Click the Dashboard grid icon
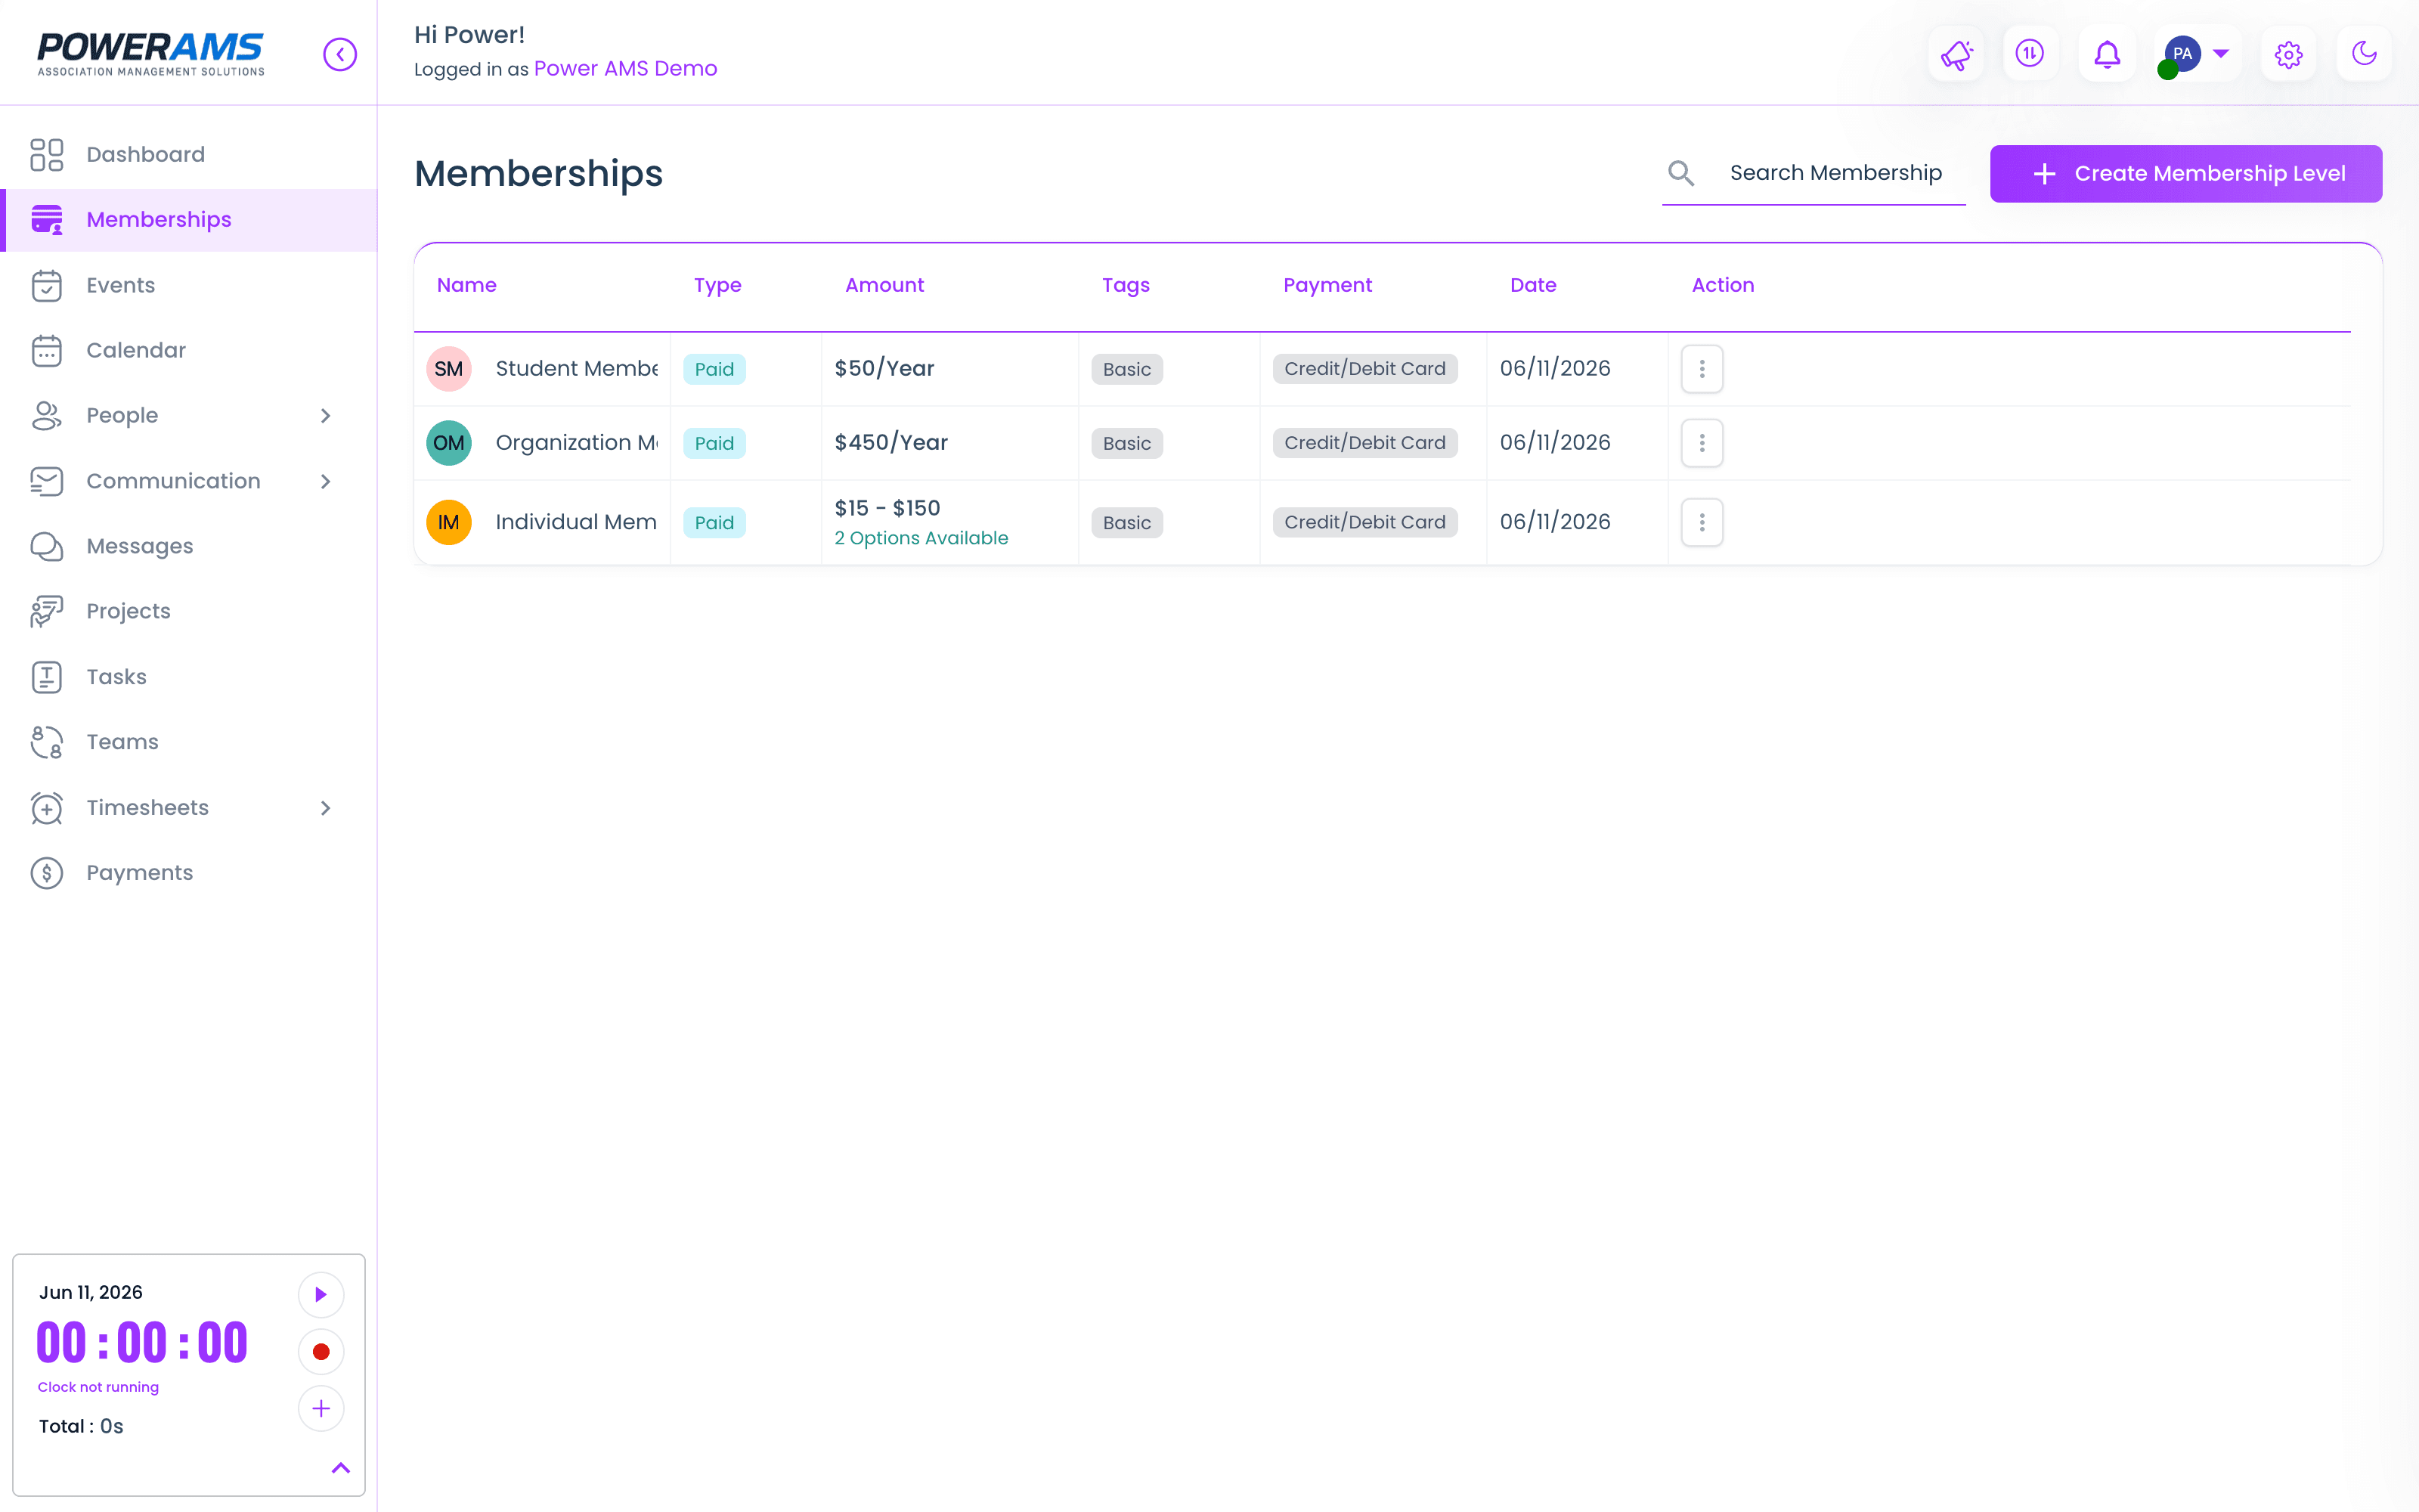The image size is (2419, 1512). click(47, 155)
